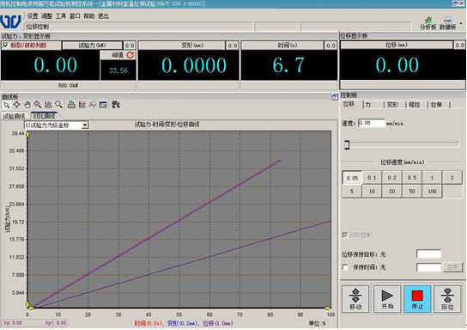Click the screen display icon in curve toolbar

103,105
